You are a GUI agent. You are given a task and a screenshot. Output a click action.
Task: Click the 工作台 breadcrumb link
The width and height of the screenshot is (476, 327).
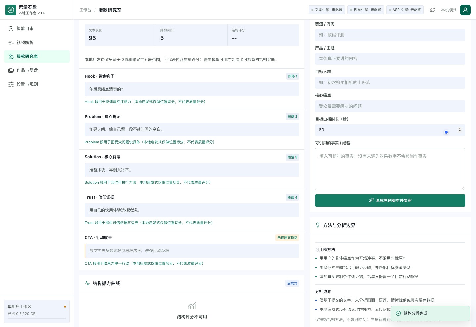pyautogui.click(x=85, y=10)
